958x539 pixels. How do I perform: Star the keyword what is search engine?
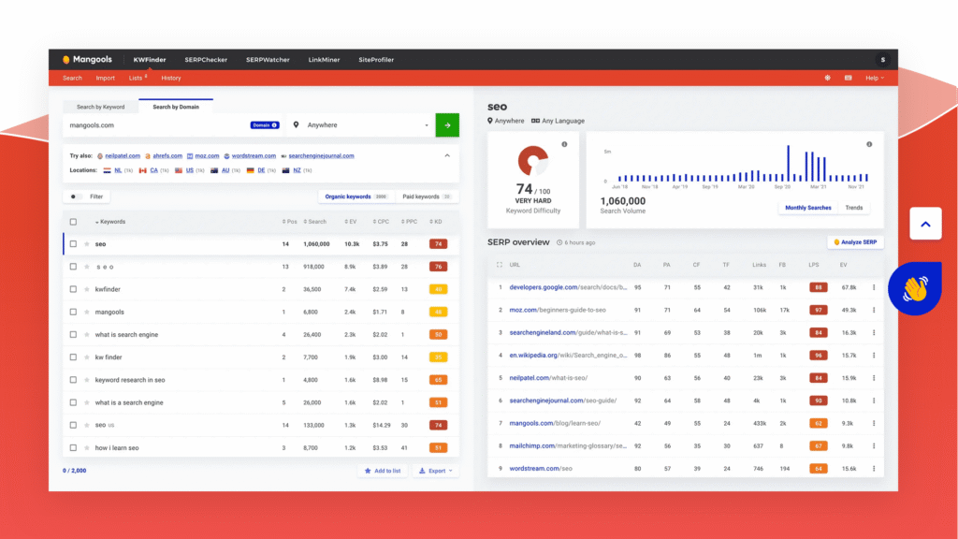click(x=87, y=334)
